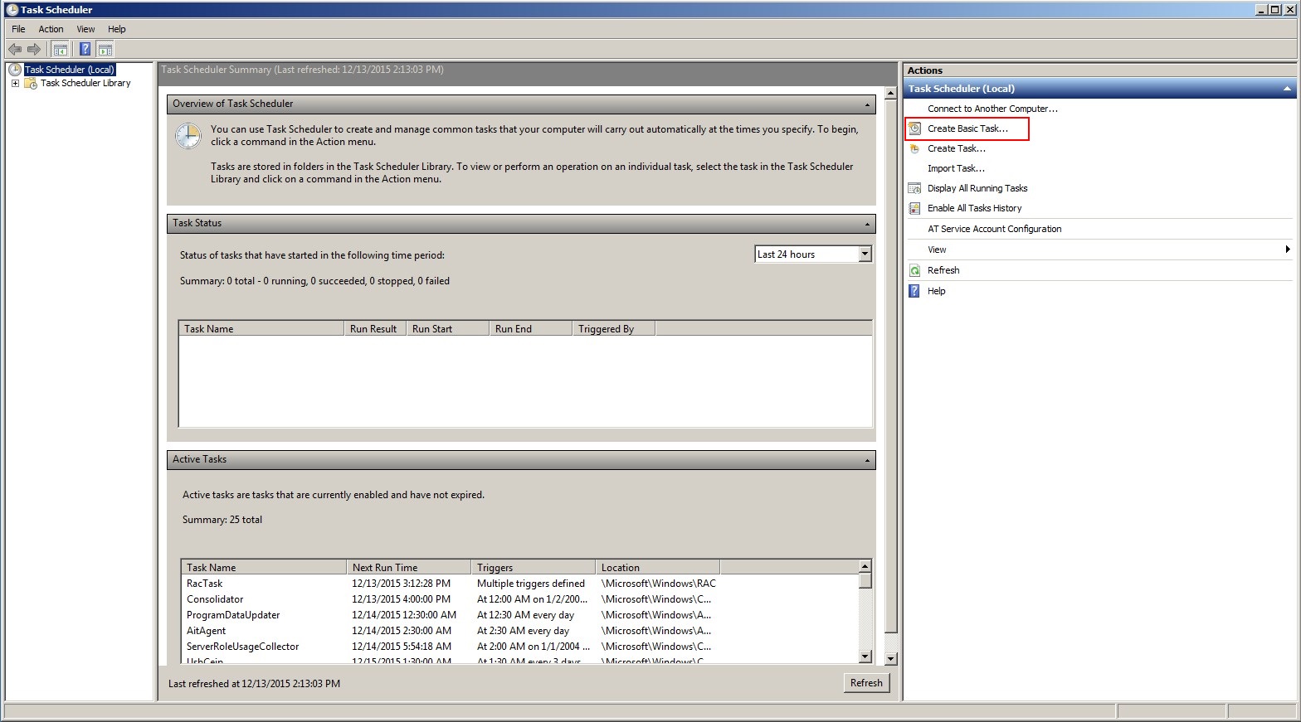Viewport: 1301px width, 722px height.
Task: Sort Active Tasks by Triggers column
Action: click(x=534, y=568)
